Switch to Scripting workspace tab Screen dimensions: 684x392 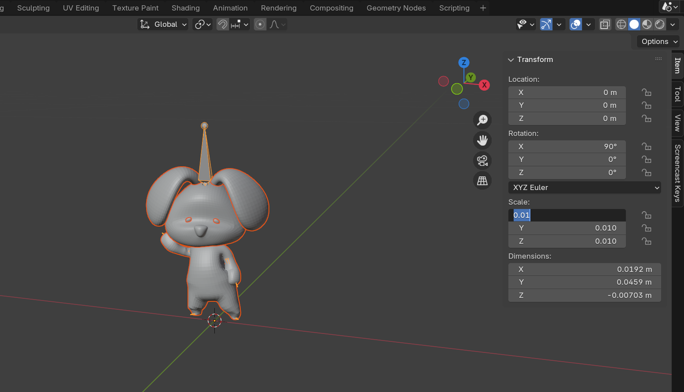[454, 8]
